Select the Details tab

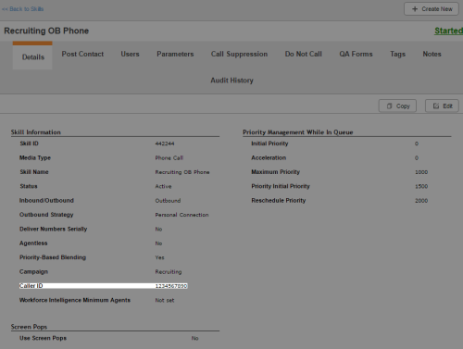[32, 57]
